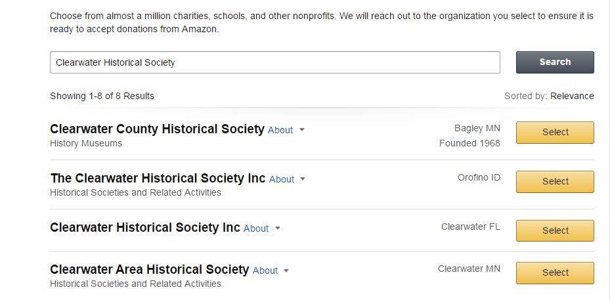
Task: Open the Relevance sort option
Action: click(x=572, y=96)
